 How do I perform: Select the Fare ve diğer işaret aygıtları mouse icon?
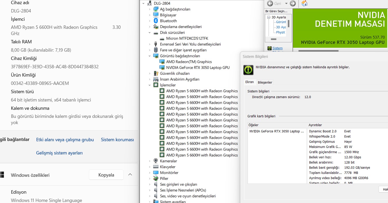pos(156,50)
